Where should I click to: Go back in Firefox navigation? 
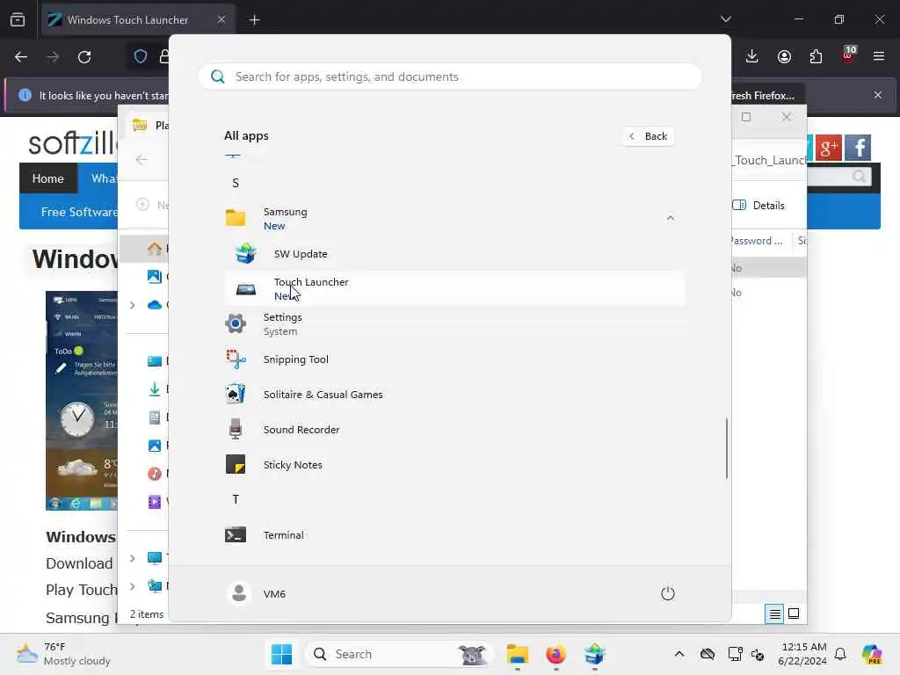(x=21, y=57)
